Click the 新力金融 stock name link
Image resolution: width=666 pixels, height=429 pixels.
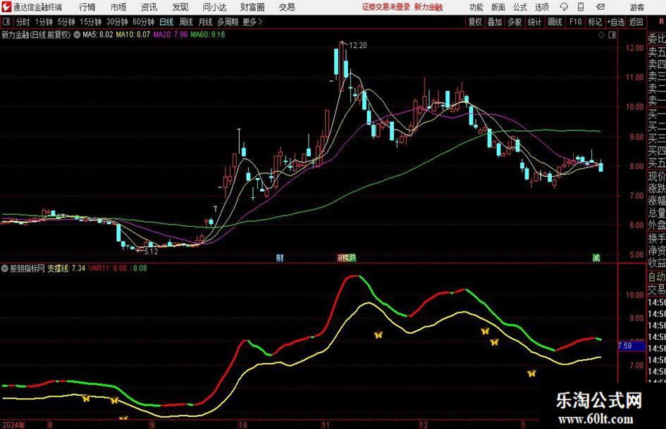[428, 7]
